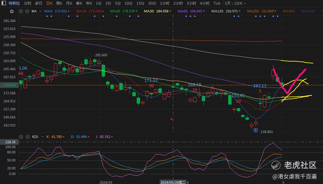Select the 10分 interval
Image resolution: width=323 pixels, height=184 pixels.
pyautogui.click(x=129, y=3)
